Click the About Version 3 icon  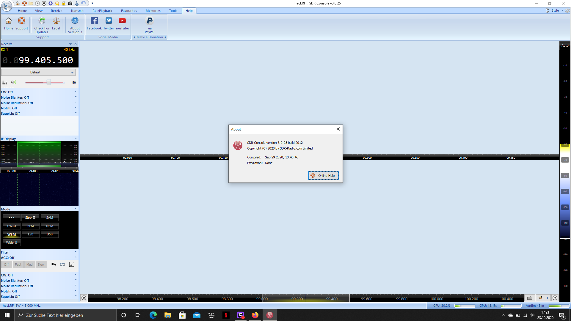75,21
